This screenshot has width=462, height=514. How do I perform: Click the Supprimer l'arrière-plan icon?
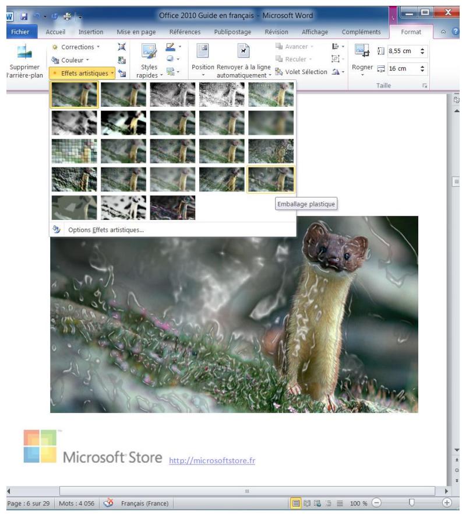pyautogui.click(x=24, y=52)
